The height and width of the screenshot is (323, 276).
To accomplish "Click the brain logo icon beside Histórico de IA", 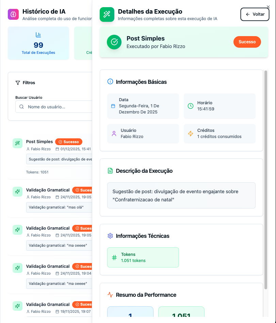I will (13, 14).
